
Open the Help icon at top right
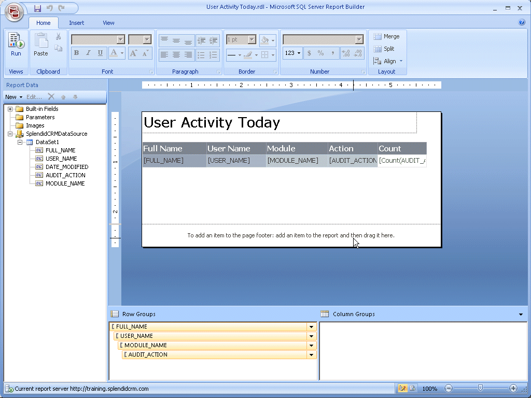click(522, 22)
